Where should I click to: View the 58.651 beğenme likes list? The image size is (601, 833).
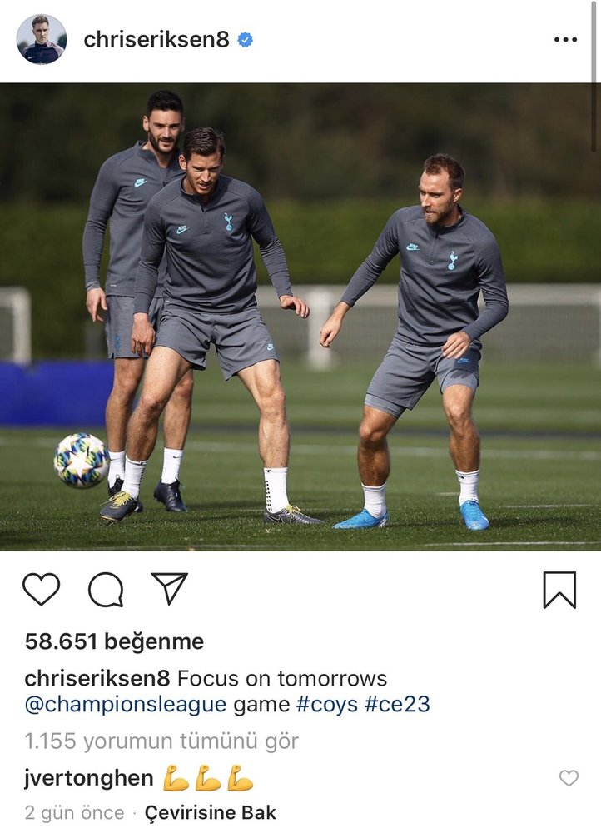(114, 641)
